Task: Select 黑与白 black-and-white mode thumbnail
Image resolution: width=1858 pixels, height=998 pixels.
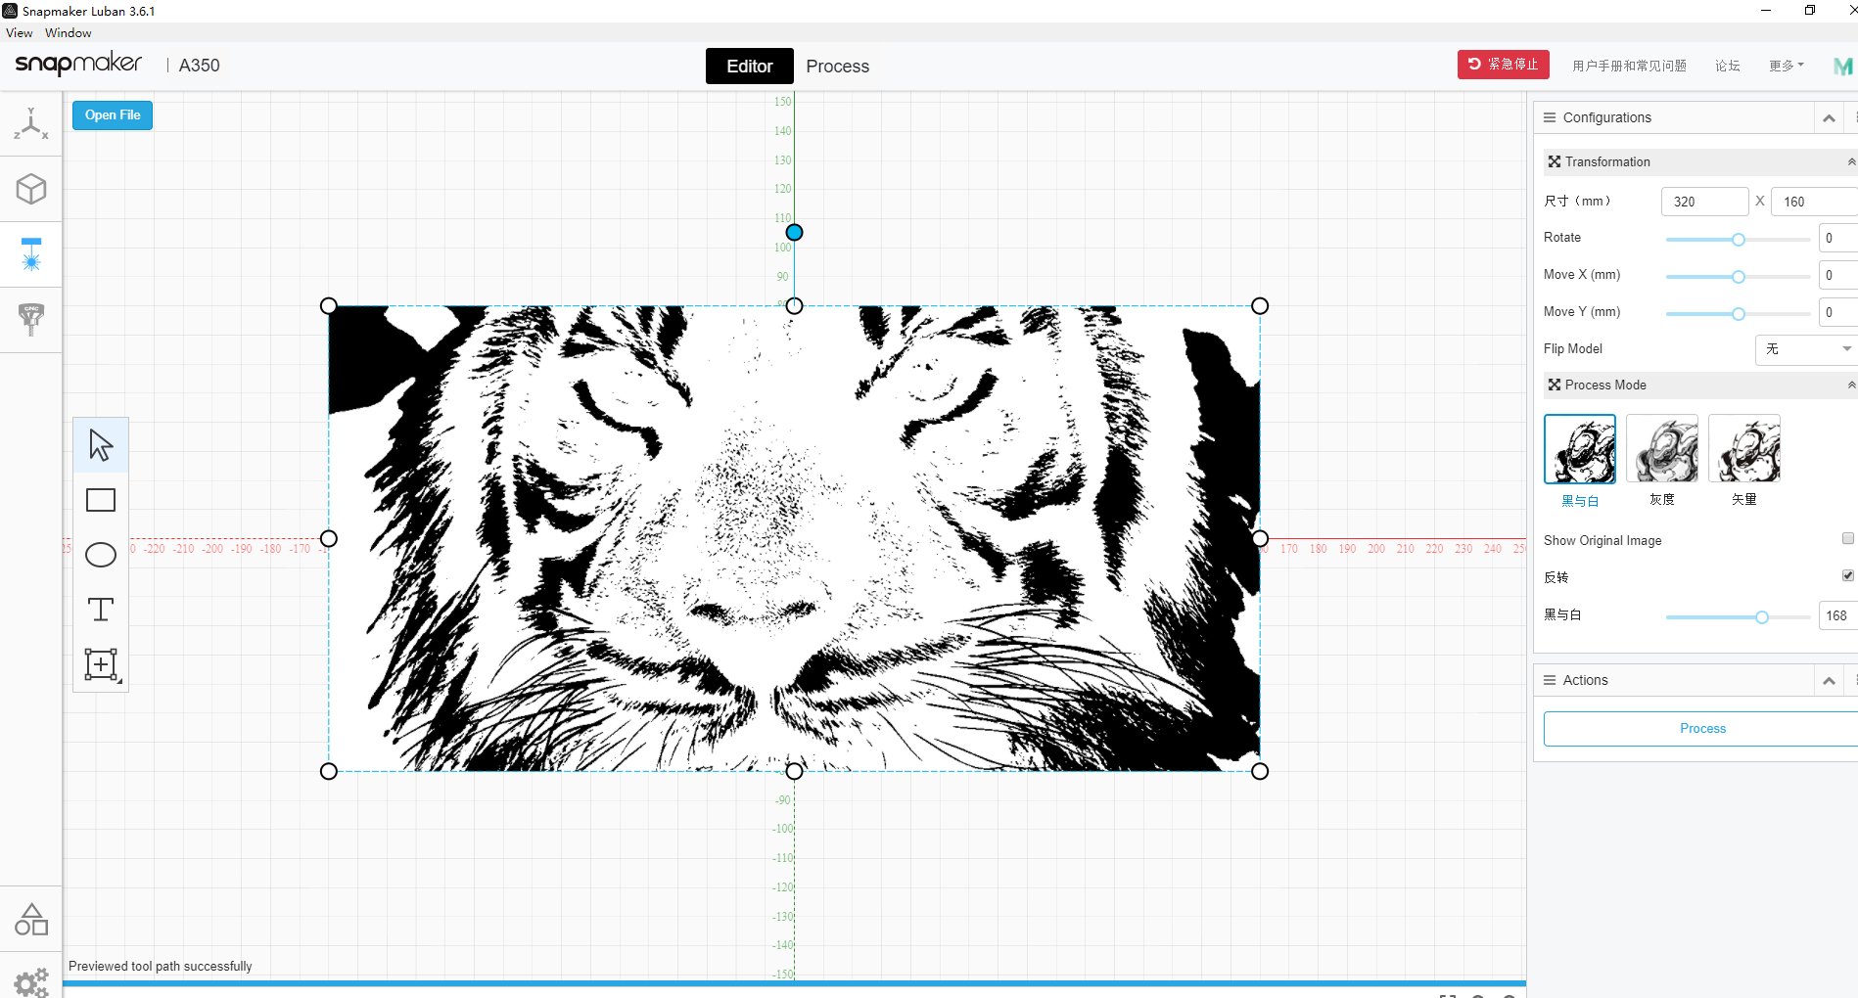Action: pyautogui.click(x=1580, y=449)
